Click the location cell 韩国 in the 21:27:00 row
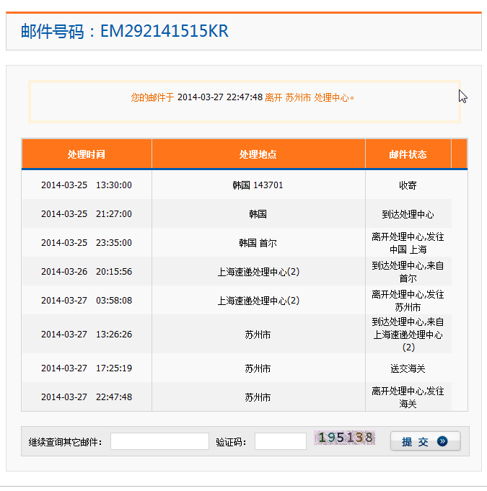The height and width of the screenshot is (491, 487). pyautogui.click(x=258, y=214)
